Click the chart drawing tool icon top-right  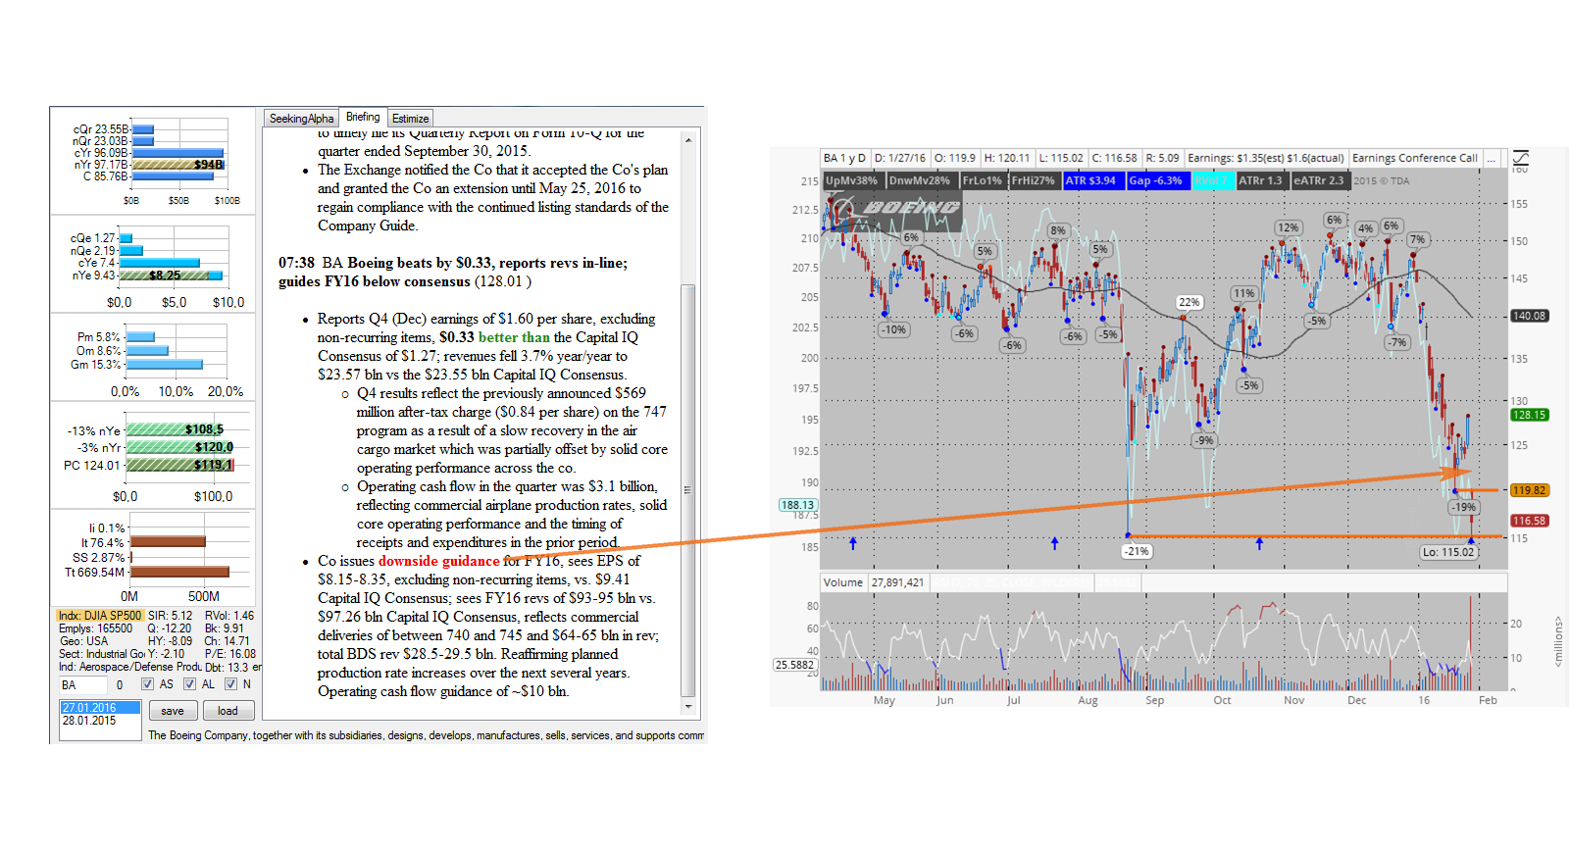pos(1521,158)
